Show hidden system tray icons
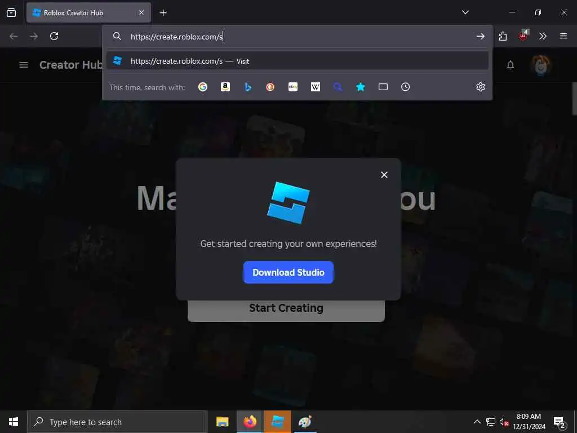Viewport: 577px width, 433px height. (x=477, y=422)
